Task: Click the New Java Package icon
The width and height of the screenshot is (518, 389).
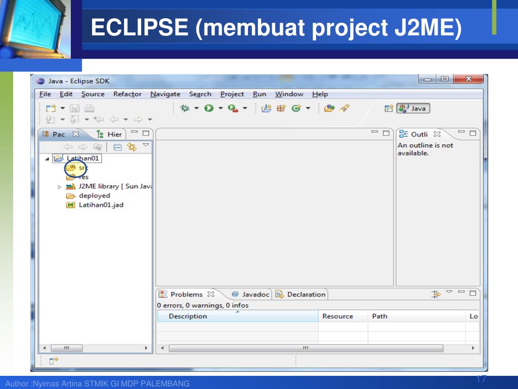Action: click(x=281, y=108)
